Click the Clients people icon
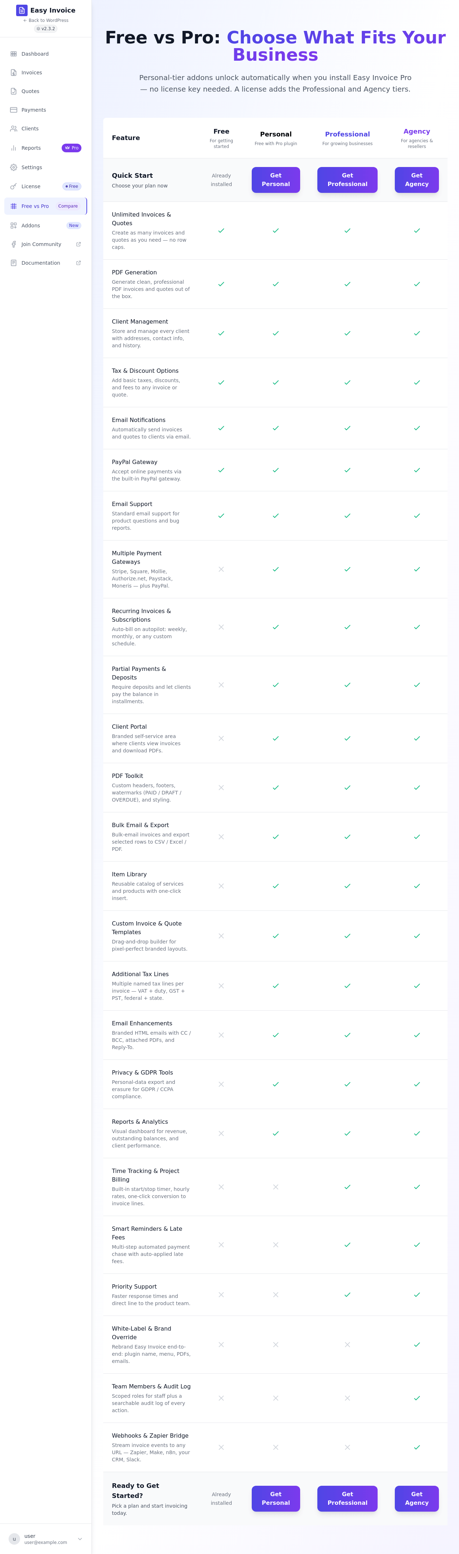Viewport: 459px width, 1554px height. pyautogui.click(x=14, y=129)
